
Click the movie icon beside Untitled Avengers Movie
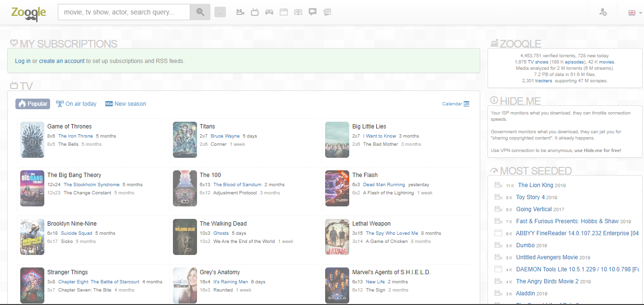coord(498,257)
